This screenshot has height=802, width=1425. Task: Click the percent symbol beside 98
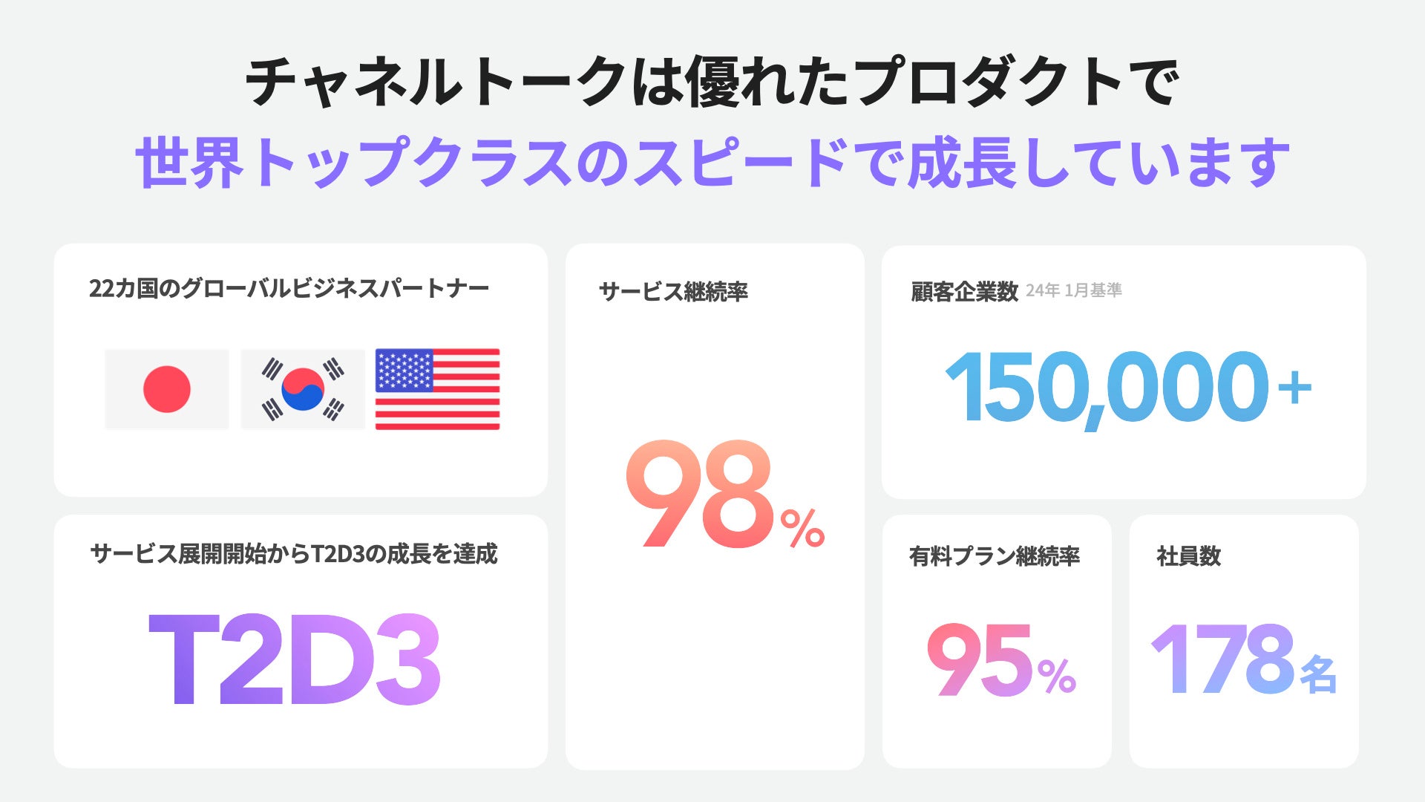(802, 527)
